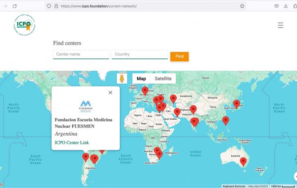Click the site padlock icon
This screenshot has height=188, width=297.
(56, 6)
